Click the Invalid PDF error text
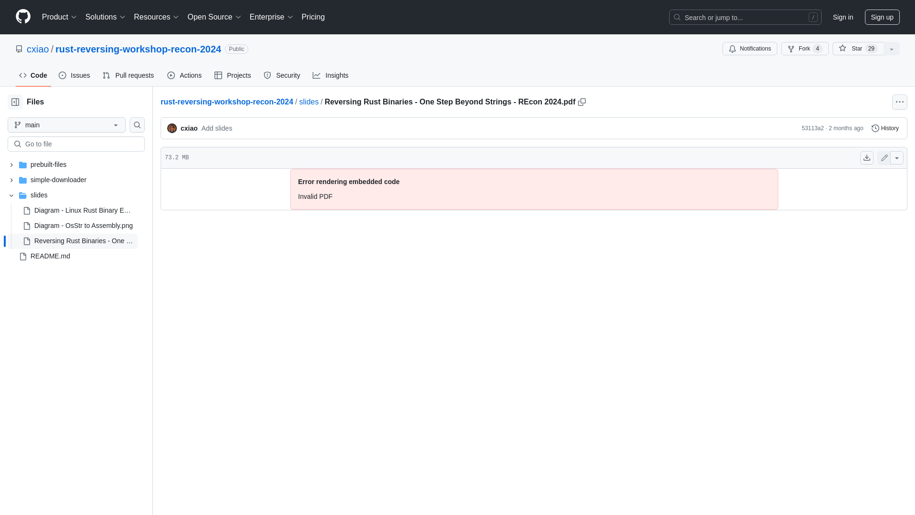The width and height of the screenshot is (915, 515). 315,196
